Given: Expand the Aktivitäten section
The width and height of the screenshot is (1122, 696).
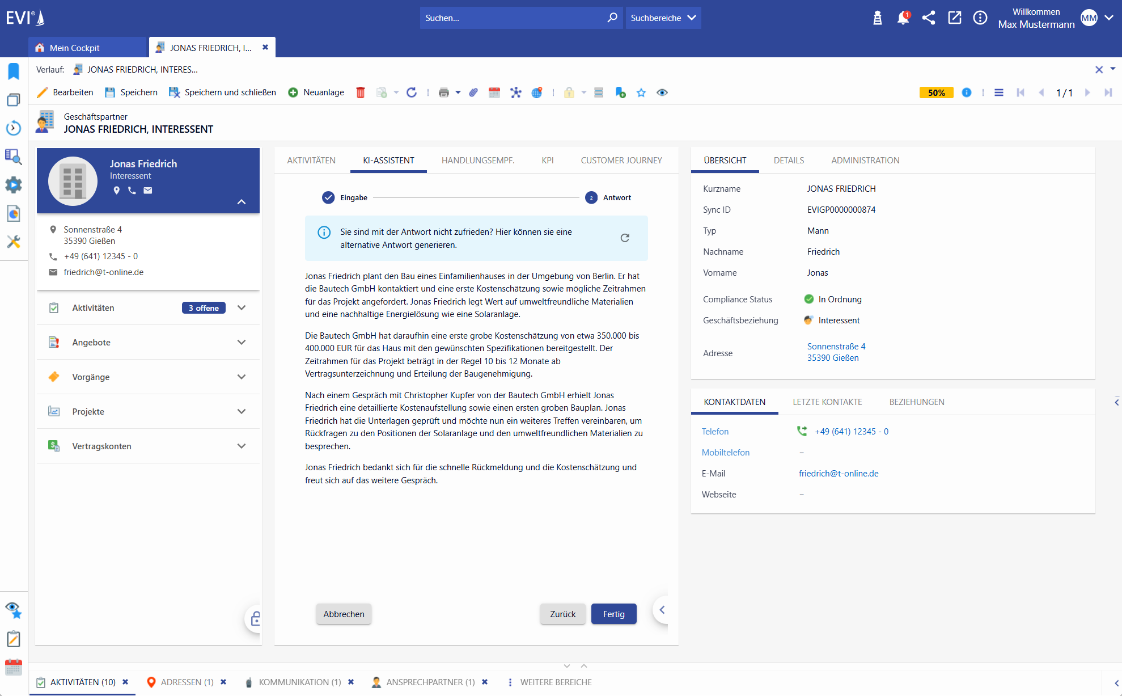Looking at the screenshot, I should click(242, 307).
